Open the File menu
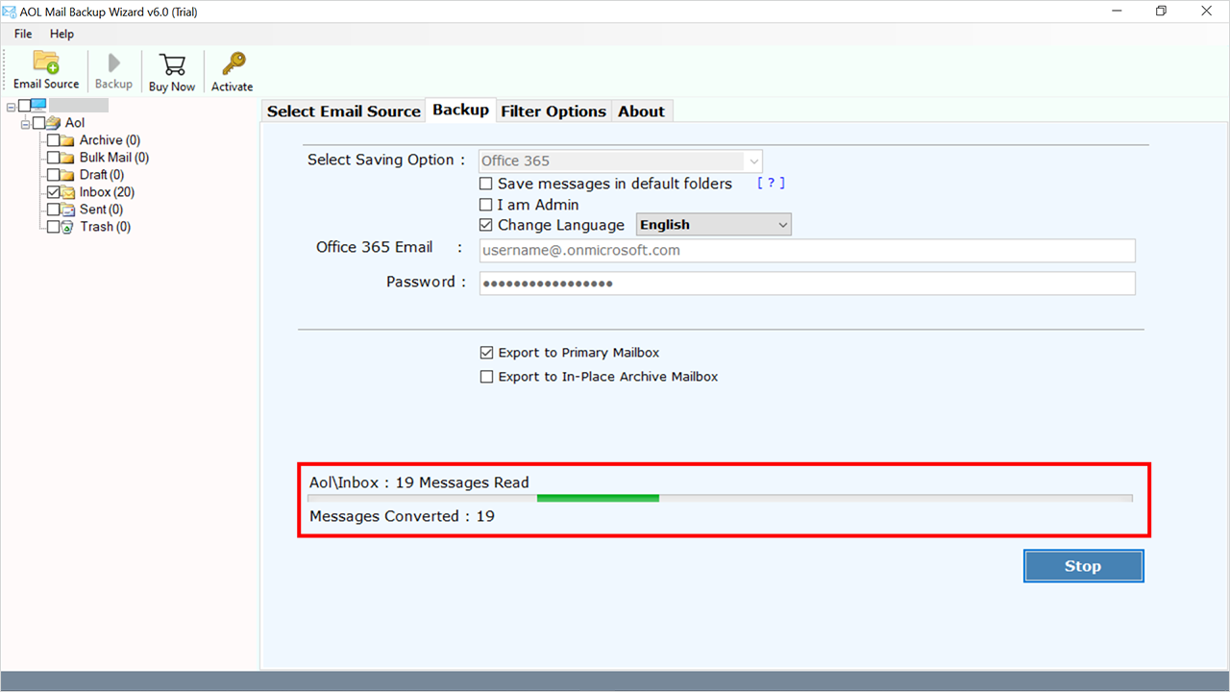1230x692 pixels. (x=23, y=34)
